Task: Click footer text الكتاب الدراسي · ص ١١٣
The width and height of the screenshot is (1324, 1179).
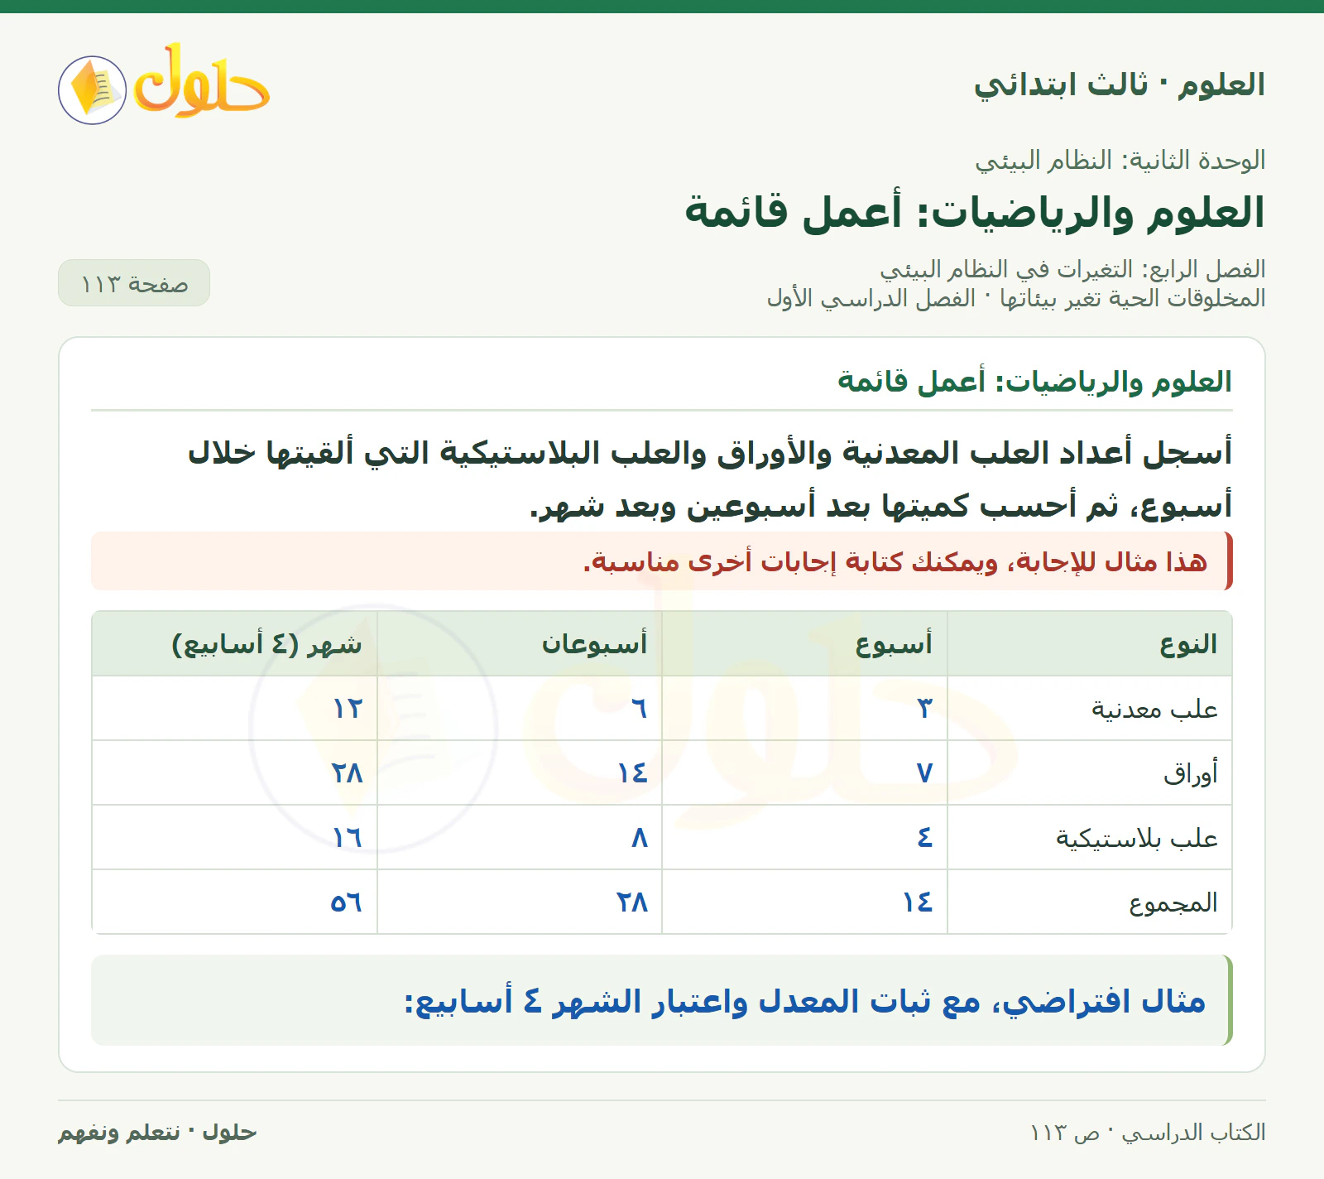Action: tap(1148, 1132)
